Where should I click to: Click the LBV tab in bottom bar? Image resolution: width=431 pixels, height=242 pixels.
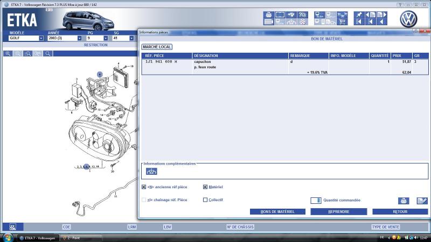click(x=168, y=227)
